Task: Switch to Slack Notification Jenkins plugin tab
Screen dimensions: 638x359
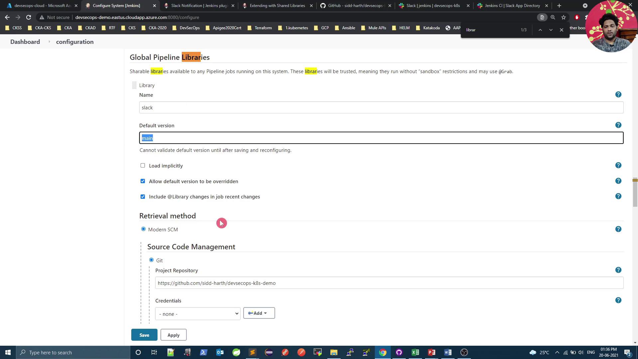Action: pos(199,6)
